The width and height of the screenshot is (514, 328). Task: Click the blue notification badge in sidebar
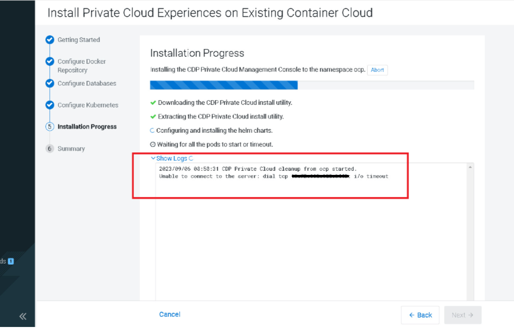pos(11,261)
